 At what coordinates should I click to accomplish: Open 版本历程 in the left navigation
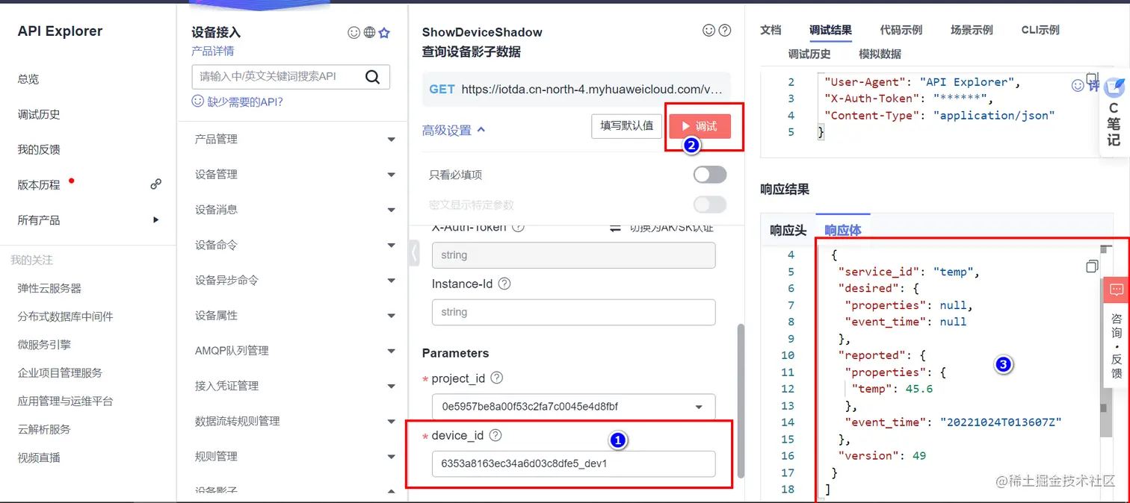pyautogui.click(x=39, y=184)
